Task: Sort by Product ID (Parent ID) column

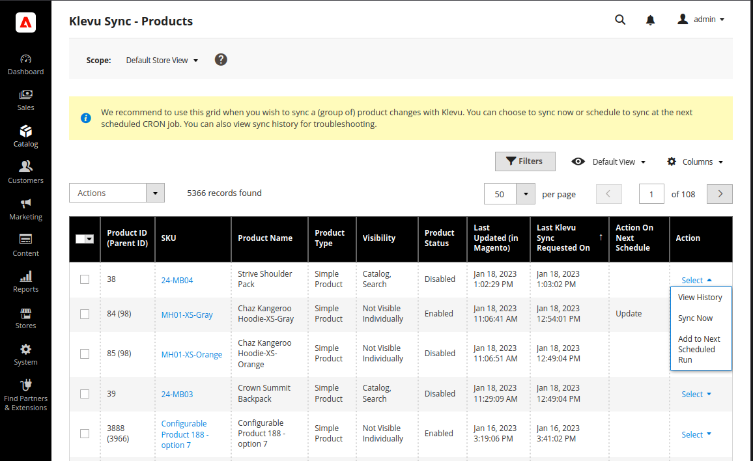Action: 127,238
